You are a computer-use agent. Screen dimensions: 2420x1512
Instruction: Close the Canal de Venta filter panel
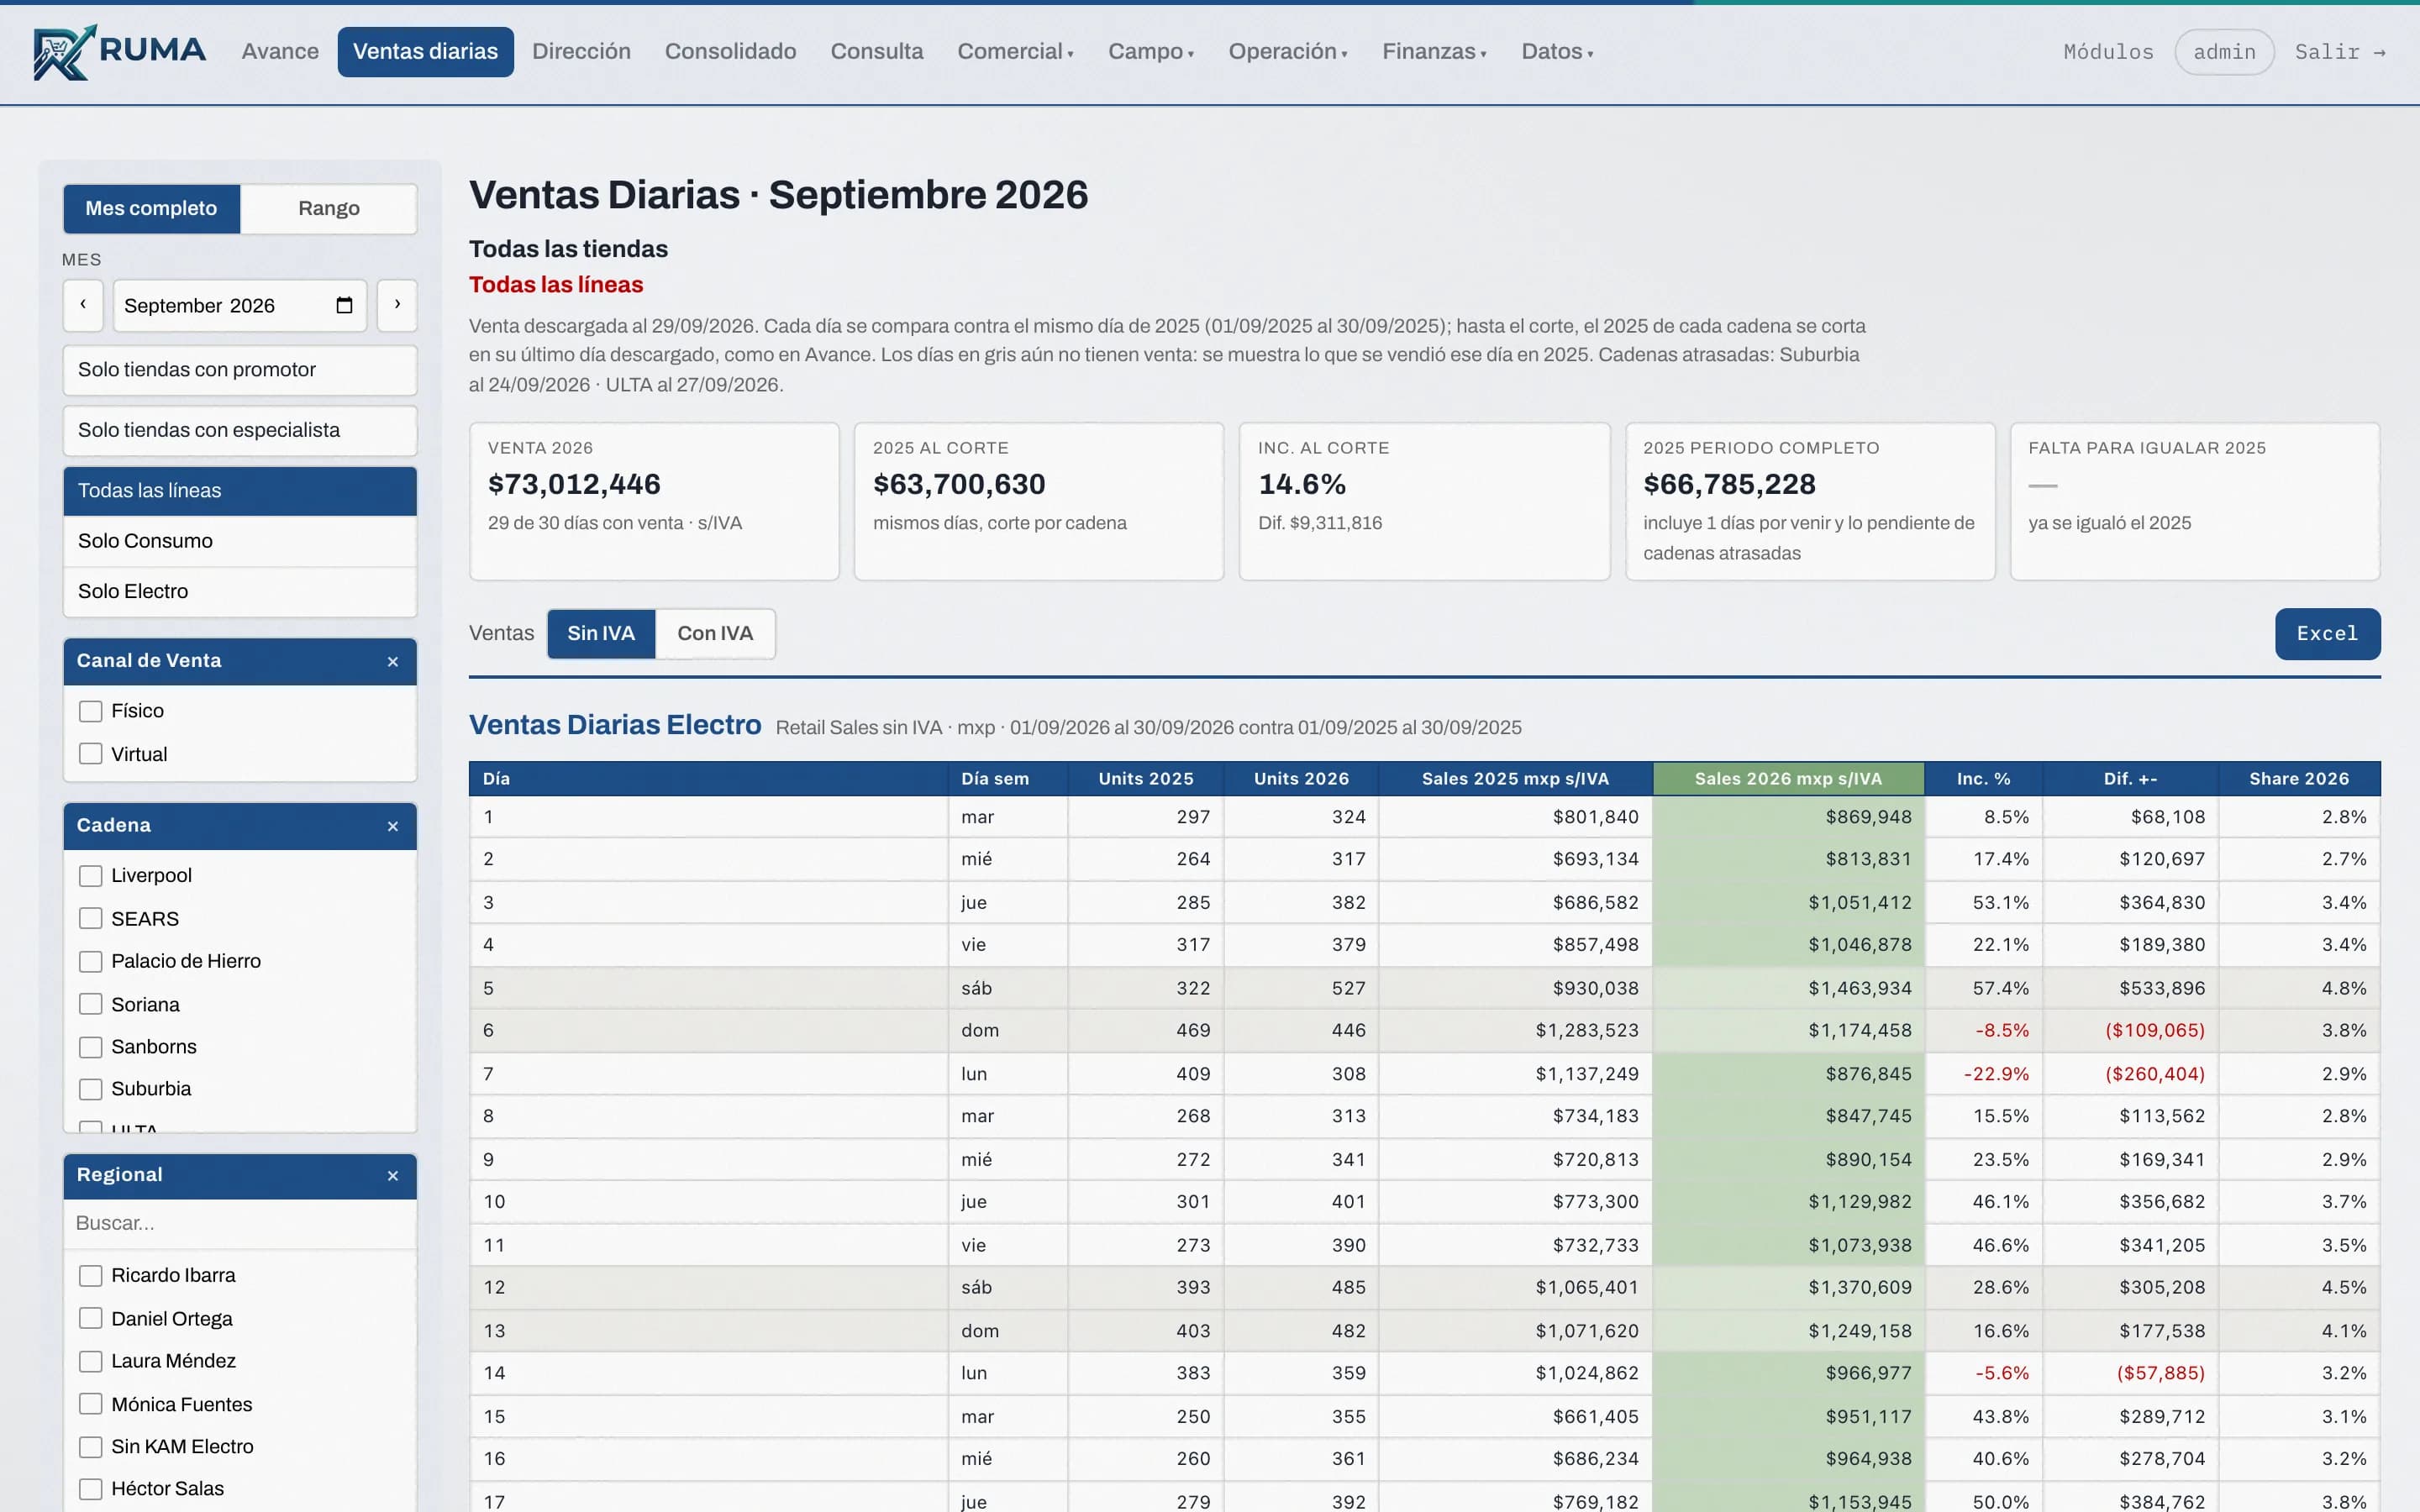point(393,661)
